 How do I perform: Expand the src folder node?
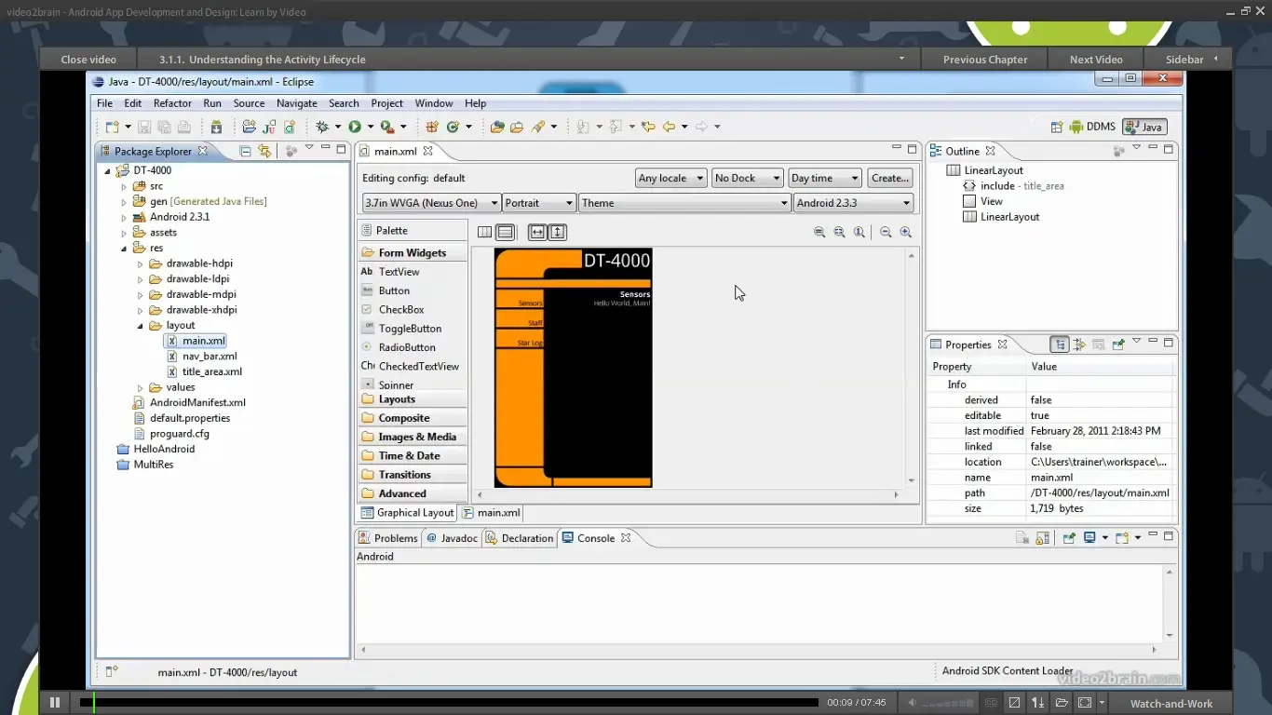point(124,186)
